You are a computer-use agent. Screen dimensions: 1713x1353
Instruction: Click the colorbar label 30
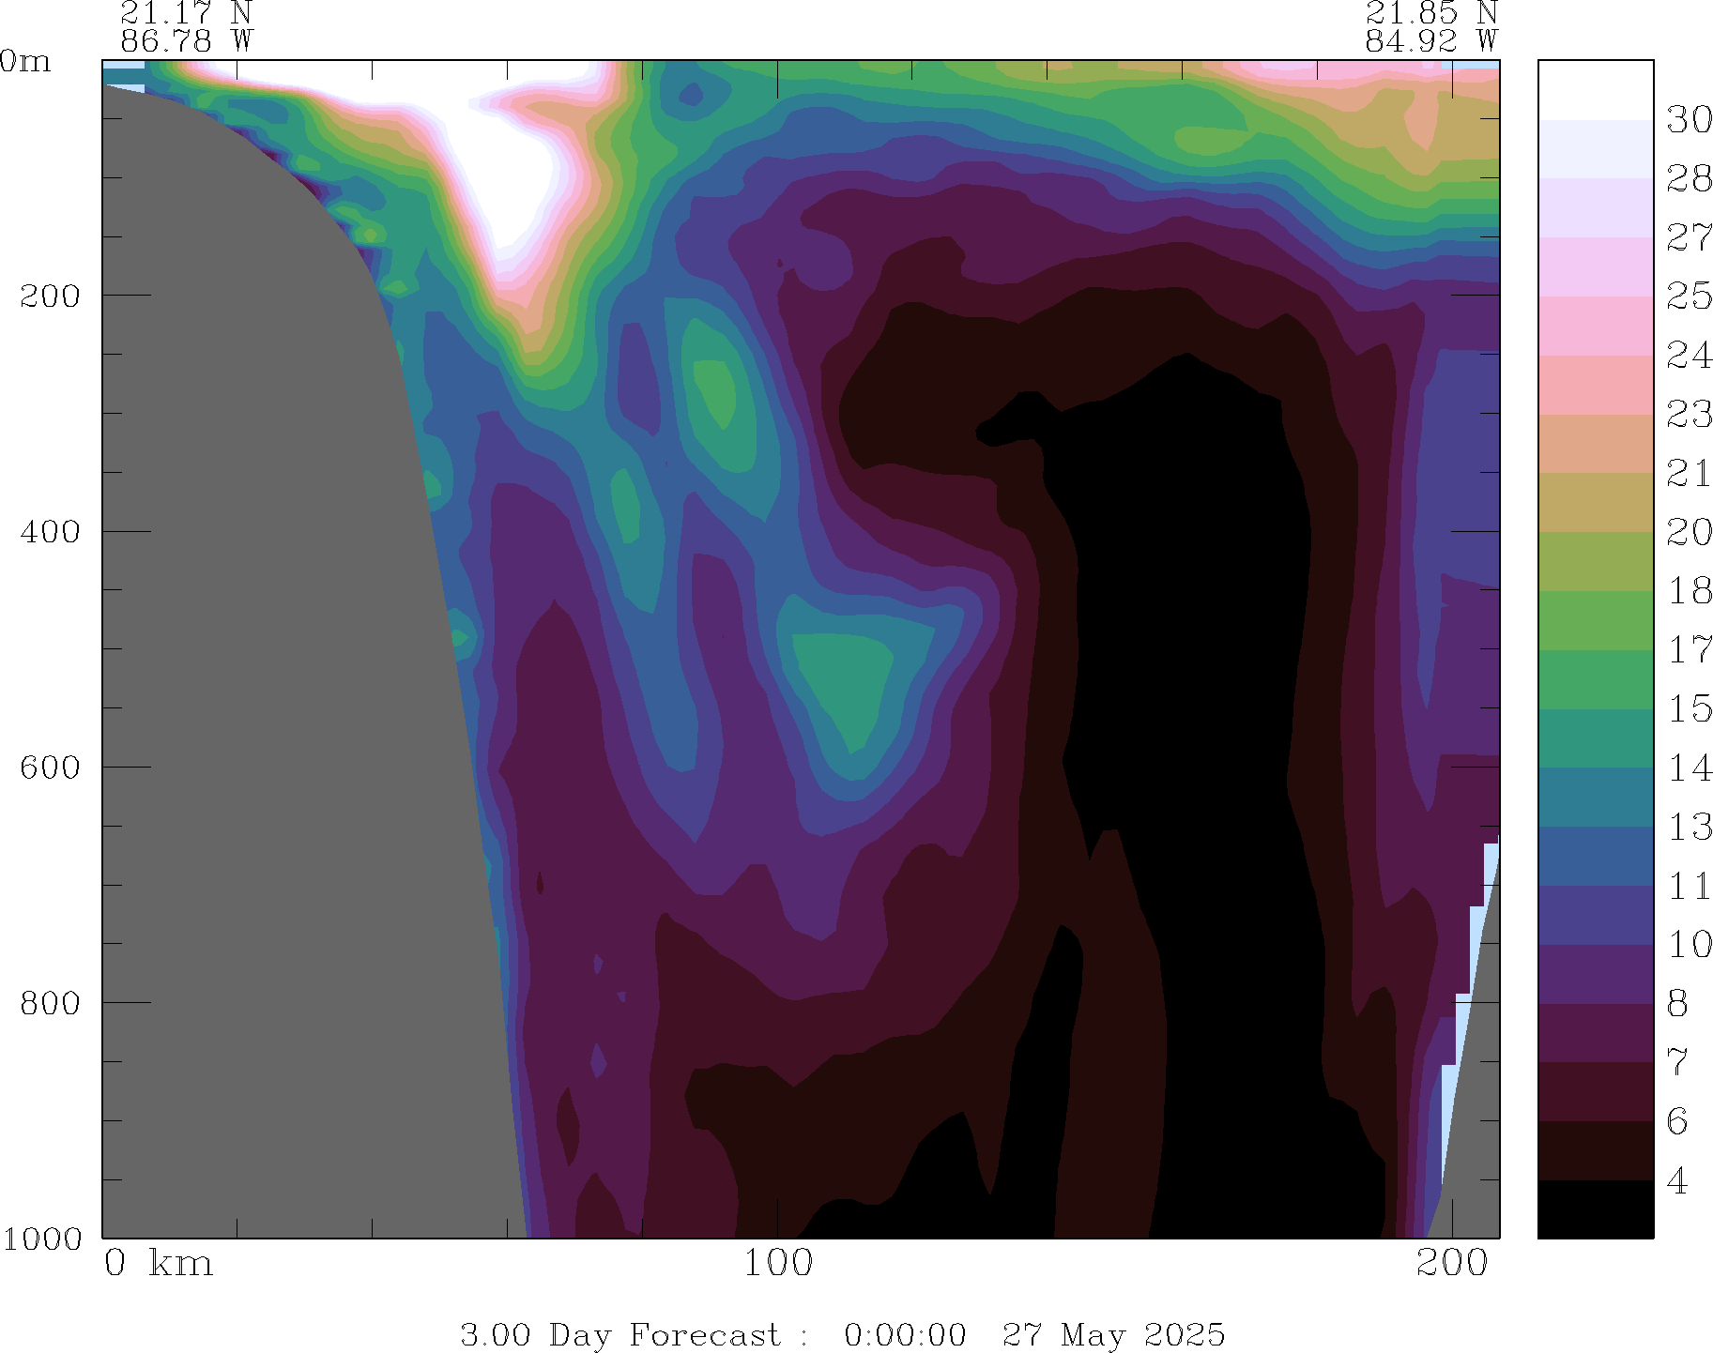[1689, 120]
